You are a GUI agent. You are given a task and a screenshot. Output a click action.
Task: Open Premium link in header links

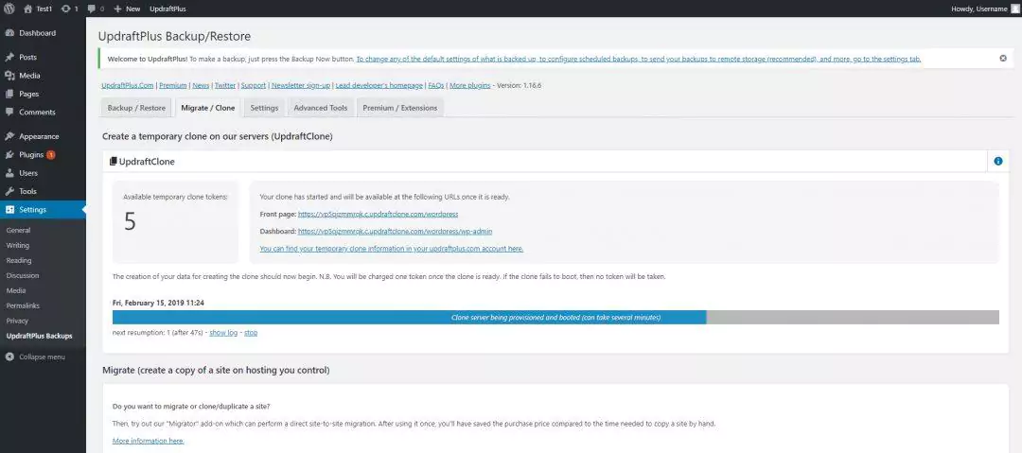173,85
